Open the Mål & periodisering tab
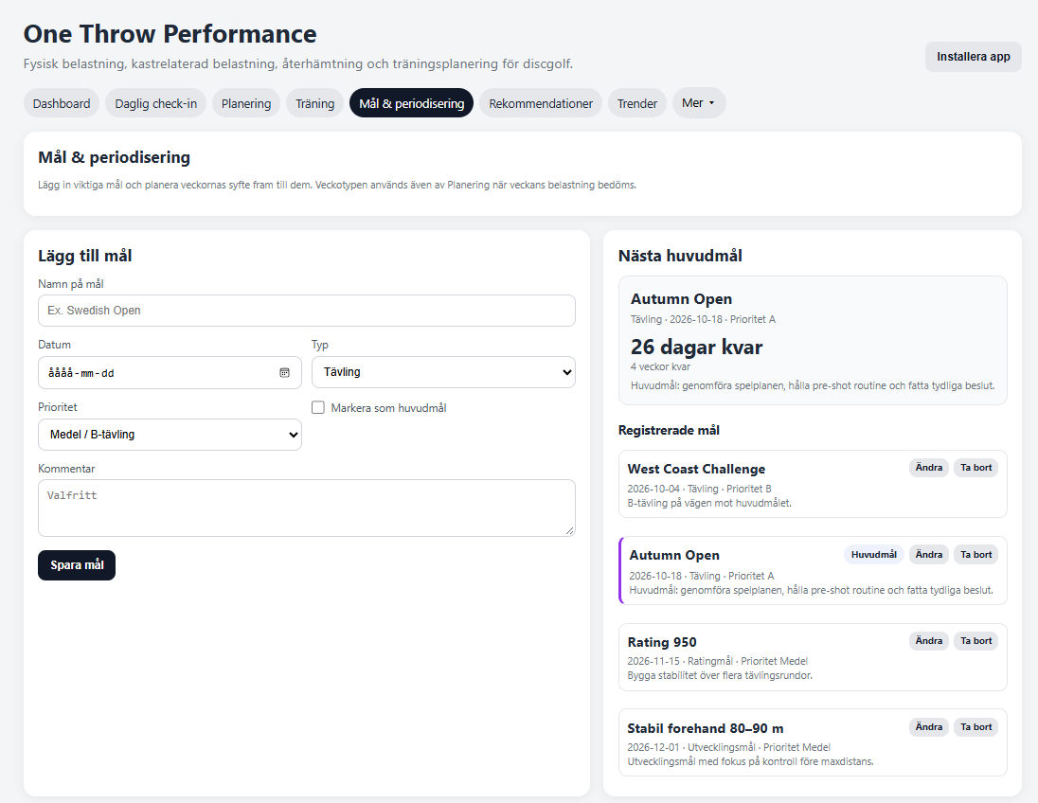The width and height of the screenshot is (1038, 803). [412, 103]
